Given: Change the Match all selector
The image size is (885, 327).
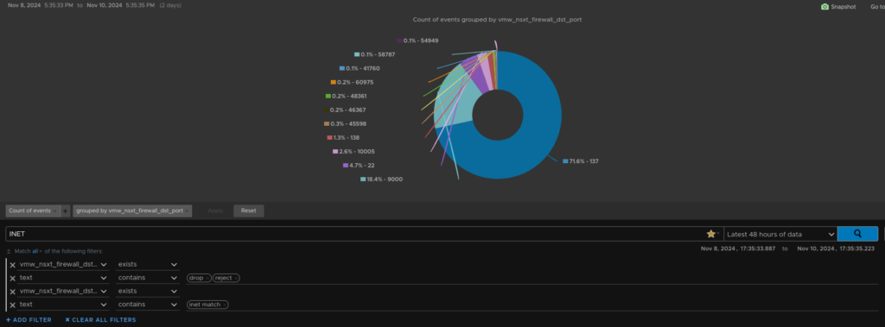Looking at the screenshot, I should click(37, 251).
